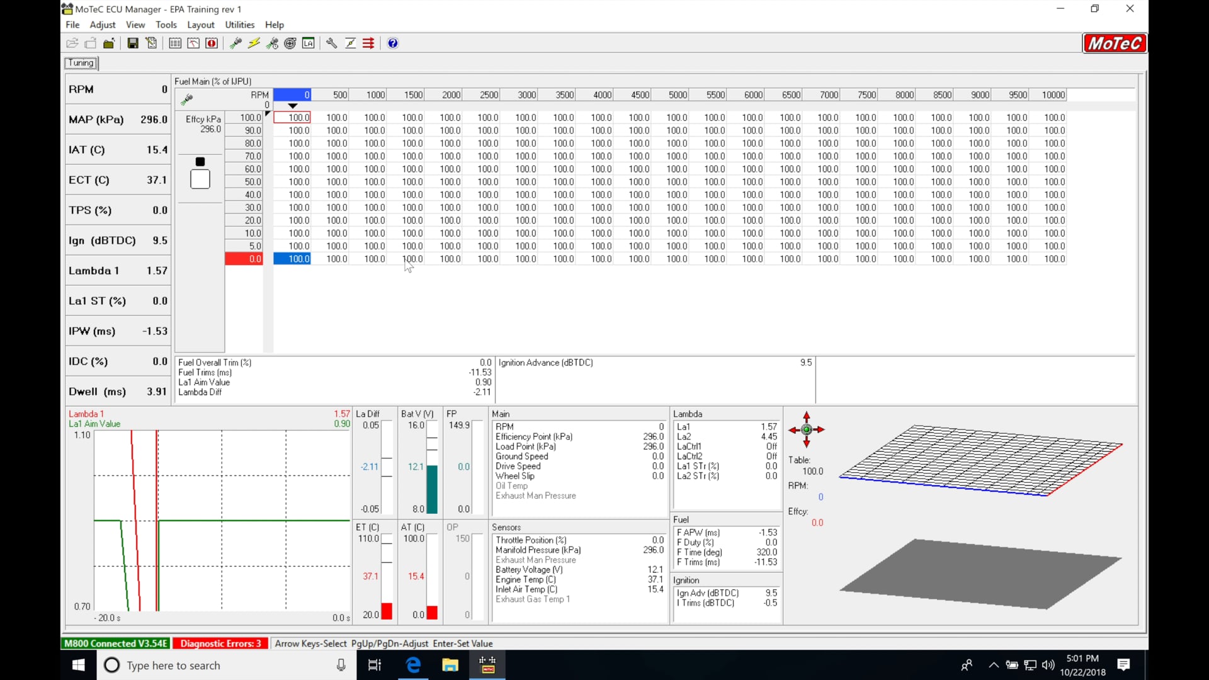Open the Adjust menu

coord(102,25)
